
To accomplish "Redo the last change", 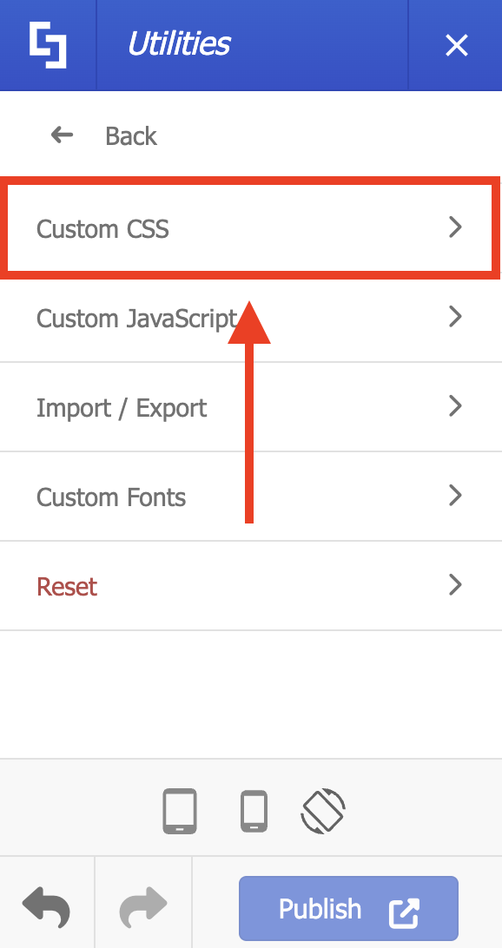I will pos(142,908).
